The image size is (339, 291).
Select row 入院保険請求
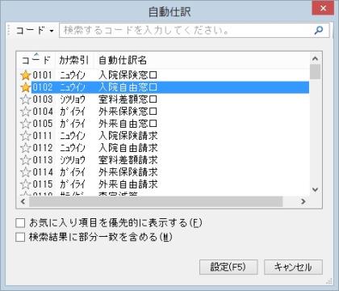click(165, 136)
